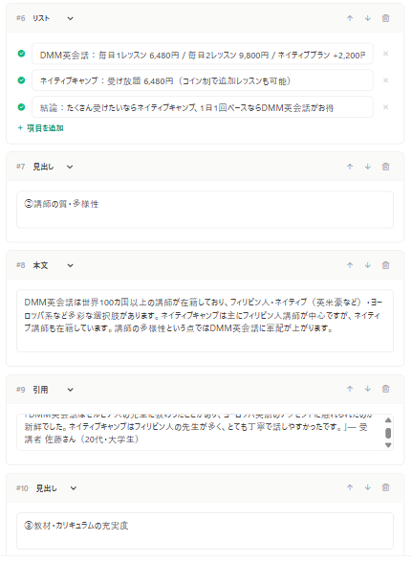The image size is (412, 563).
Task: Click block number label #6
Action: pos(21,18)
